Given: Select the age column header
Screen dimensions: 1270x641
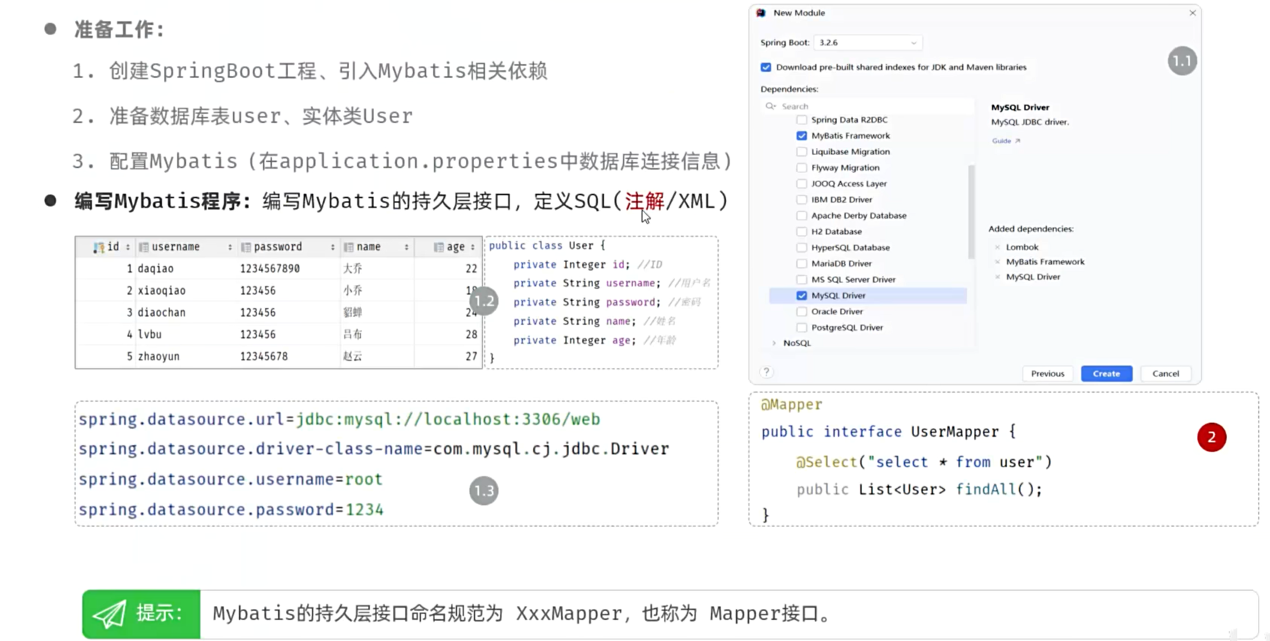Looking at the screenshot, I should click(455, 247).
